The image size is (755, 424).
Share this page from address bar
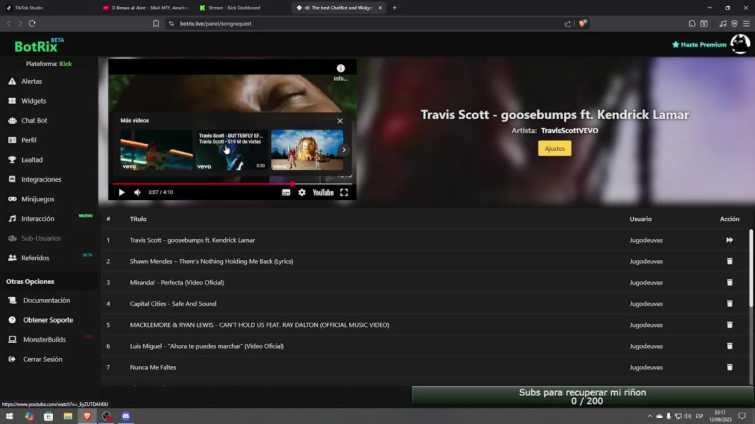(567, 24)
